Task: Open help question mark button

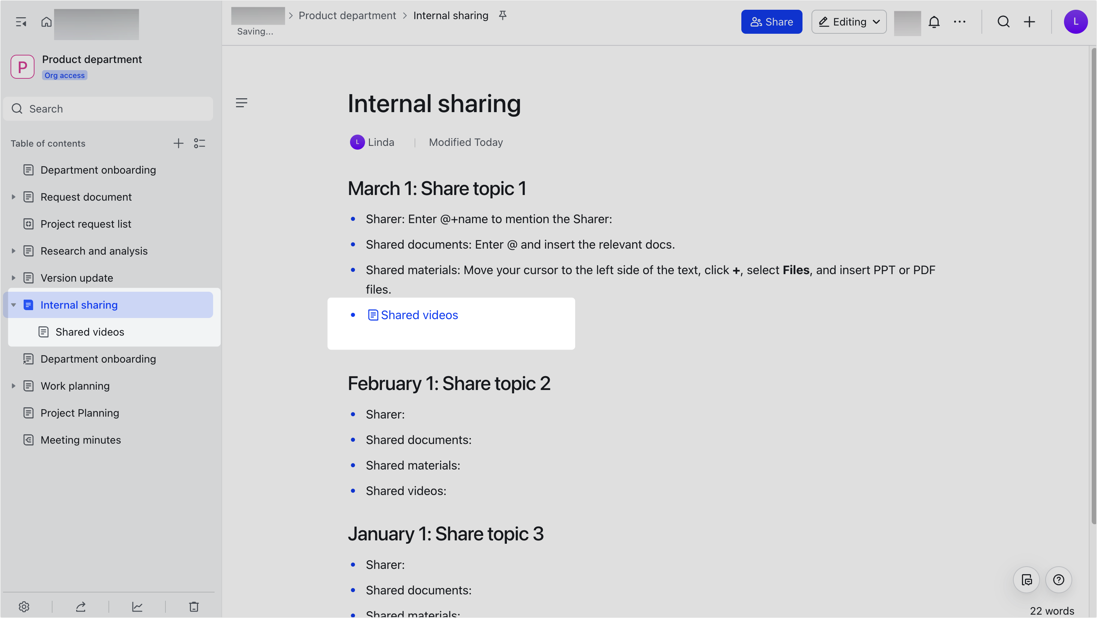Action: tap(1059, 580)
